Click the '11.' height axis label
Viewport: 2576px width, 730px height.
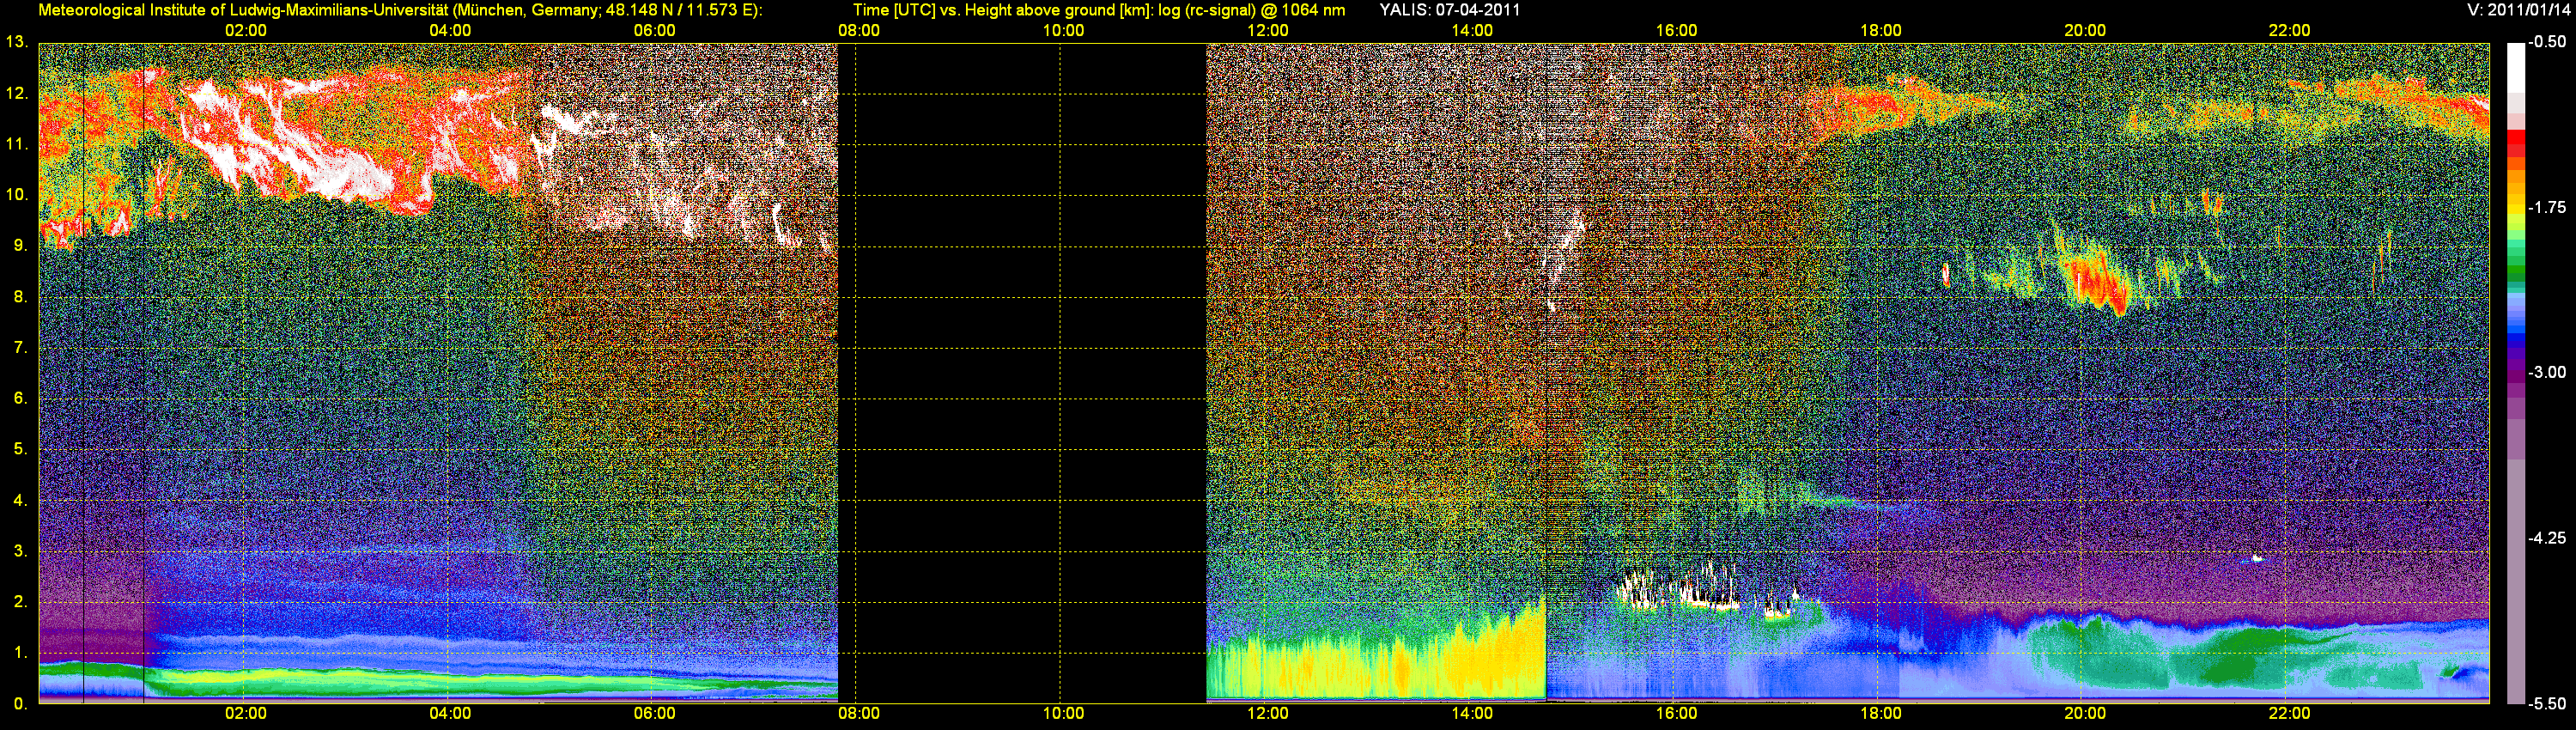[16, 144]
